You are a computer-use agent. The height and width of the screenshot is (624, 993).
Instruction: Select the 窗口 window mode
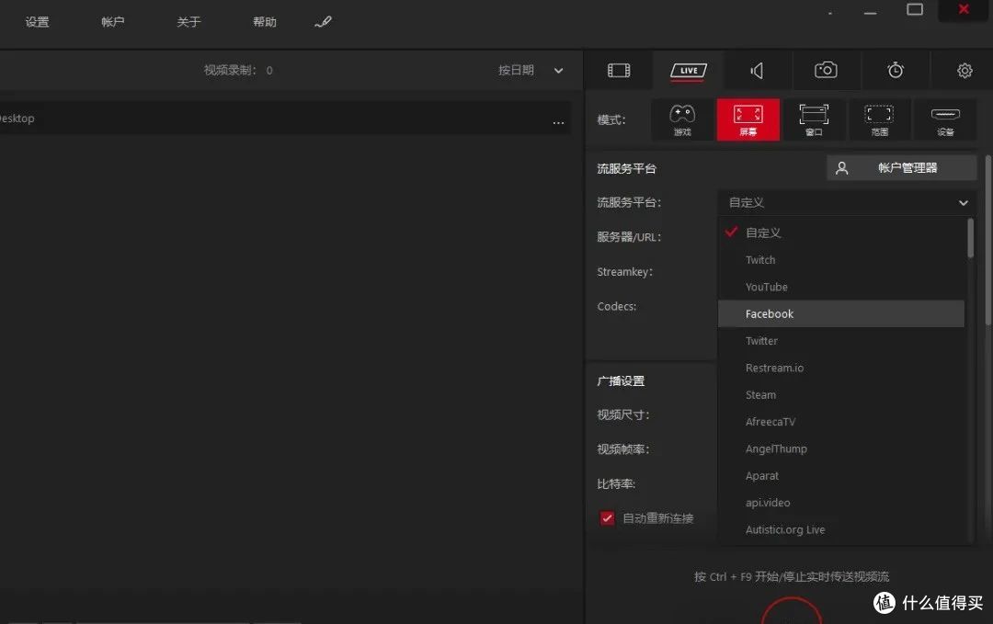click(814, 119)
